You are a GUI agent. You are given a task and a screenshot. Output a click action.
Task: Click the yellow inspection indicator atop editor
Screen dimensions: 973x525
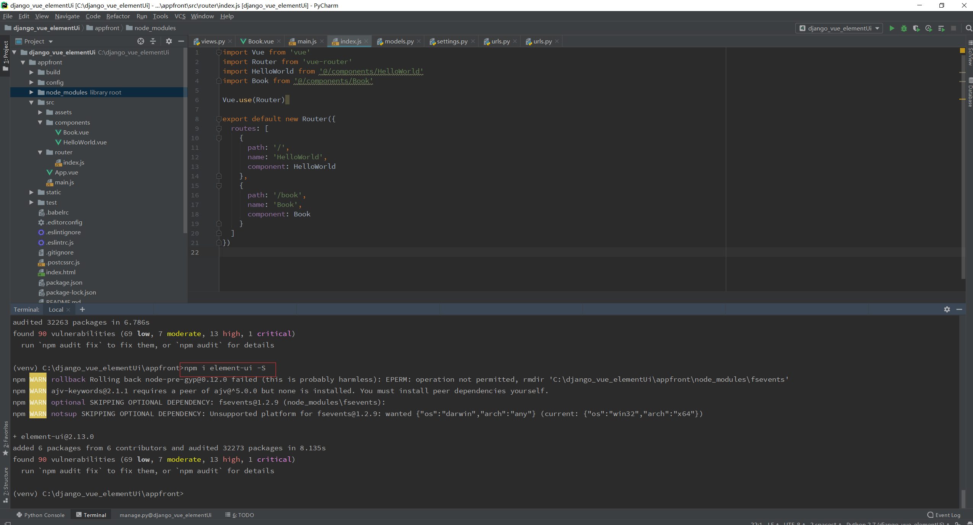pyautogui.click(x=962, y=50)
